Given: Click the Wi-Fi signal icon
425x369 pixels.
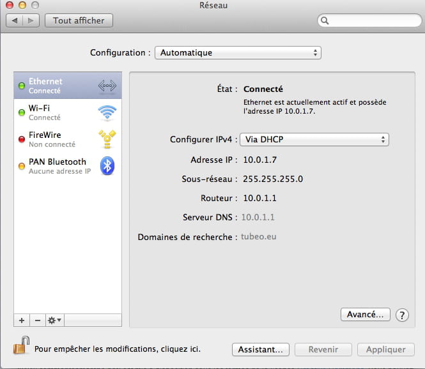Looking at the screenshot, I should (107, 112).
